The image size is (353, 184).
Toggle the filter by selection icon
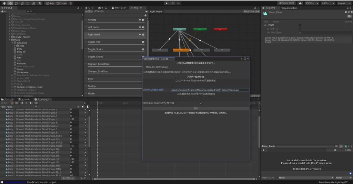[x=78, y=107]
